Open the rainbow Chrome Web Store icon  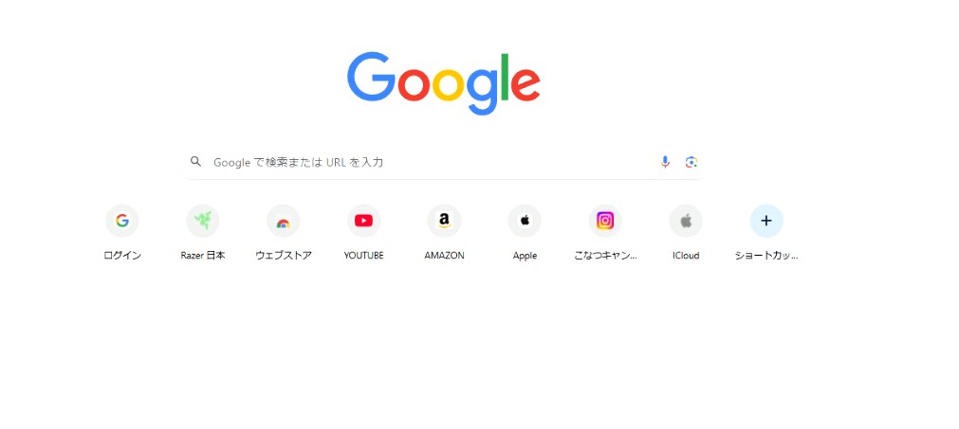click(284, 221)
